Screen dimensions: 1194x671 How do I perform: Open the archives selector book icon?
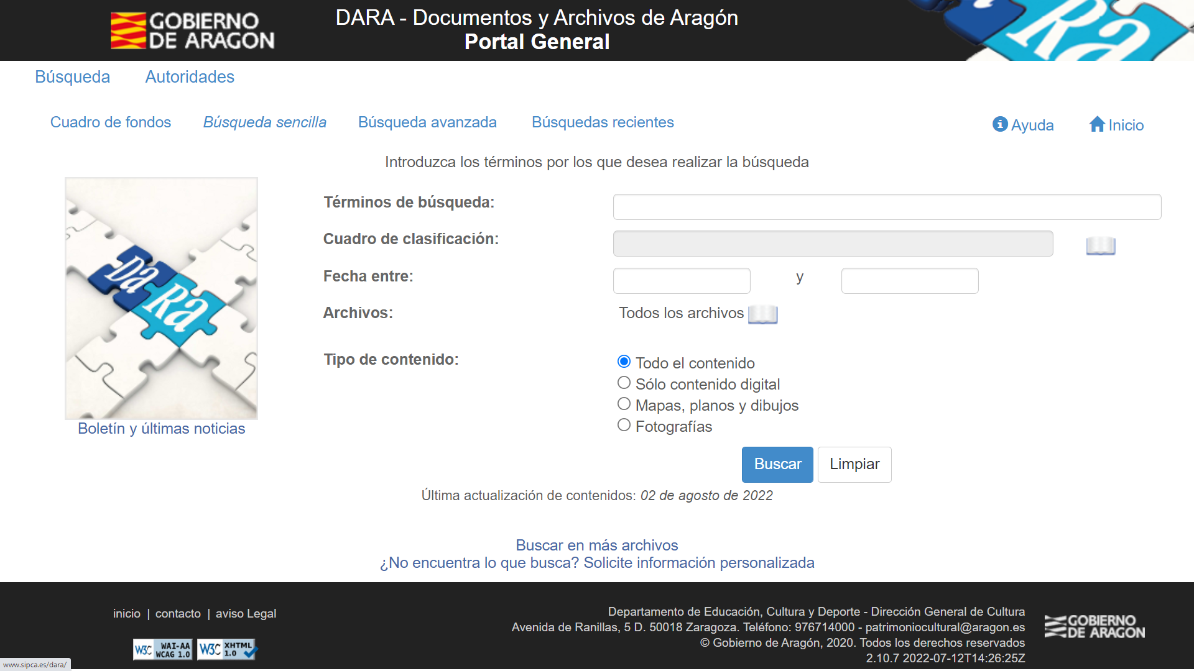763,314
